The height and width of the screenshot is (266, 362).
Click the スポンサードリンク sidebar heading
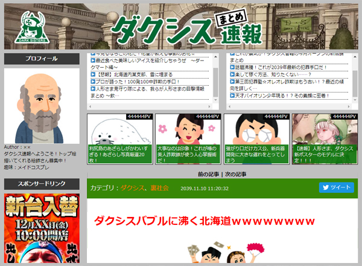pos(42,184)
